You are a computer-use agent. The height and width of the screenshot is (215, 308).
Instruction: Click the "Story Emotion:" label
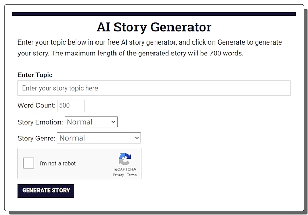40,122
